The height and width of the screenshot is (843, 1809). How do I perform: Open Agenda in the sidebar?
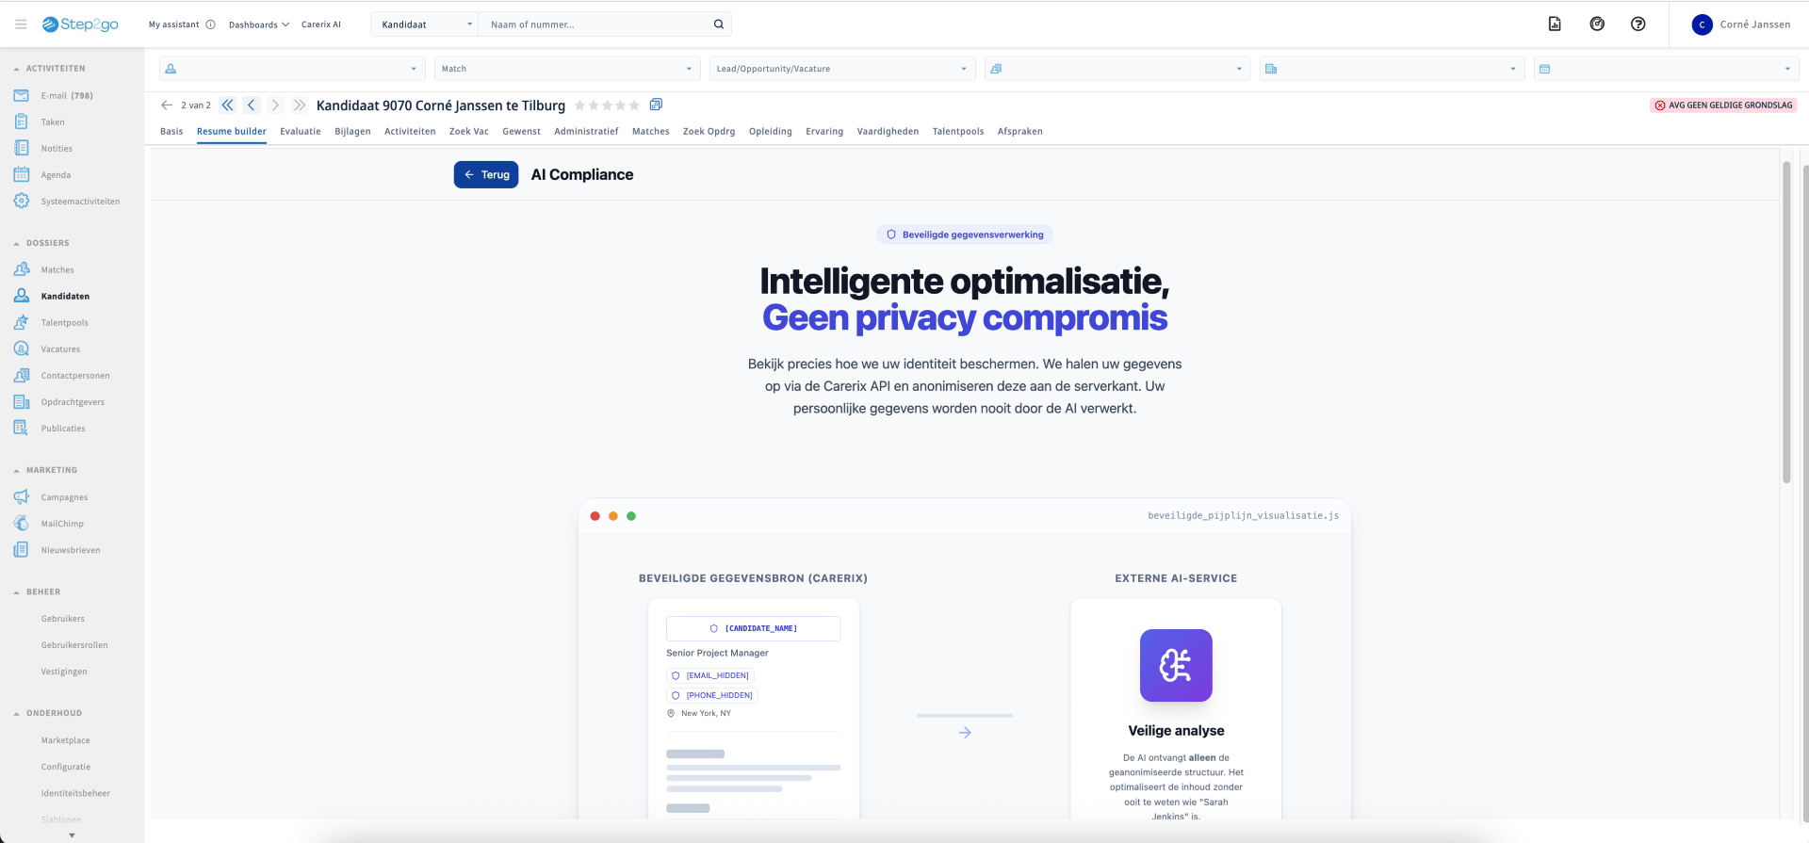tap(56, 175)
